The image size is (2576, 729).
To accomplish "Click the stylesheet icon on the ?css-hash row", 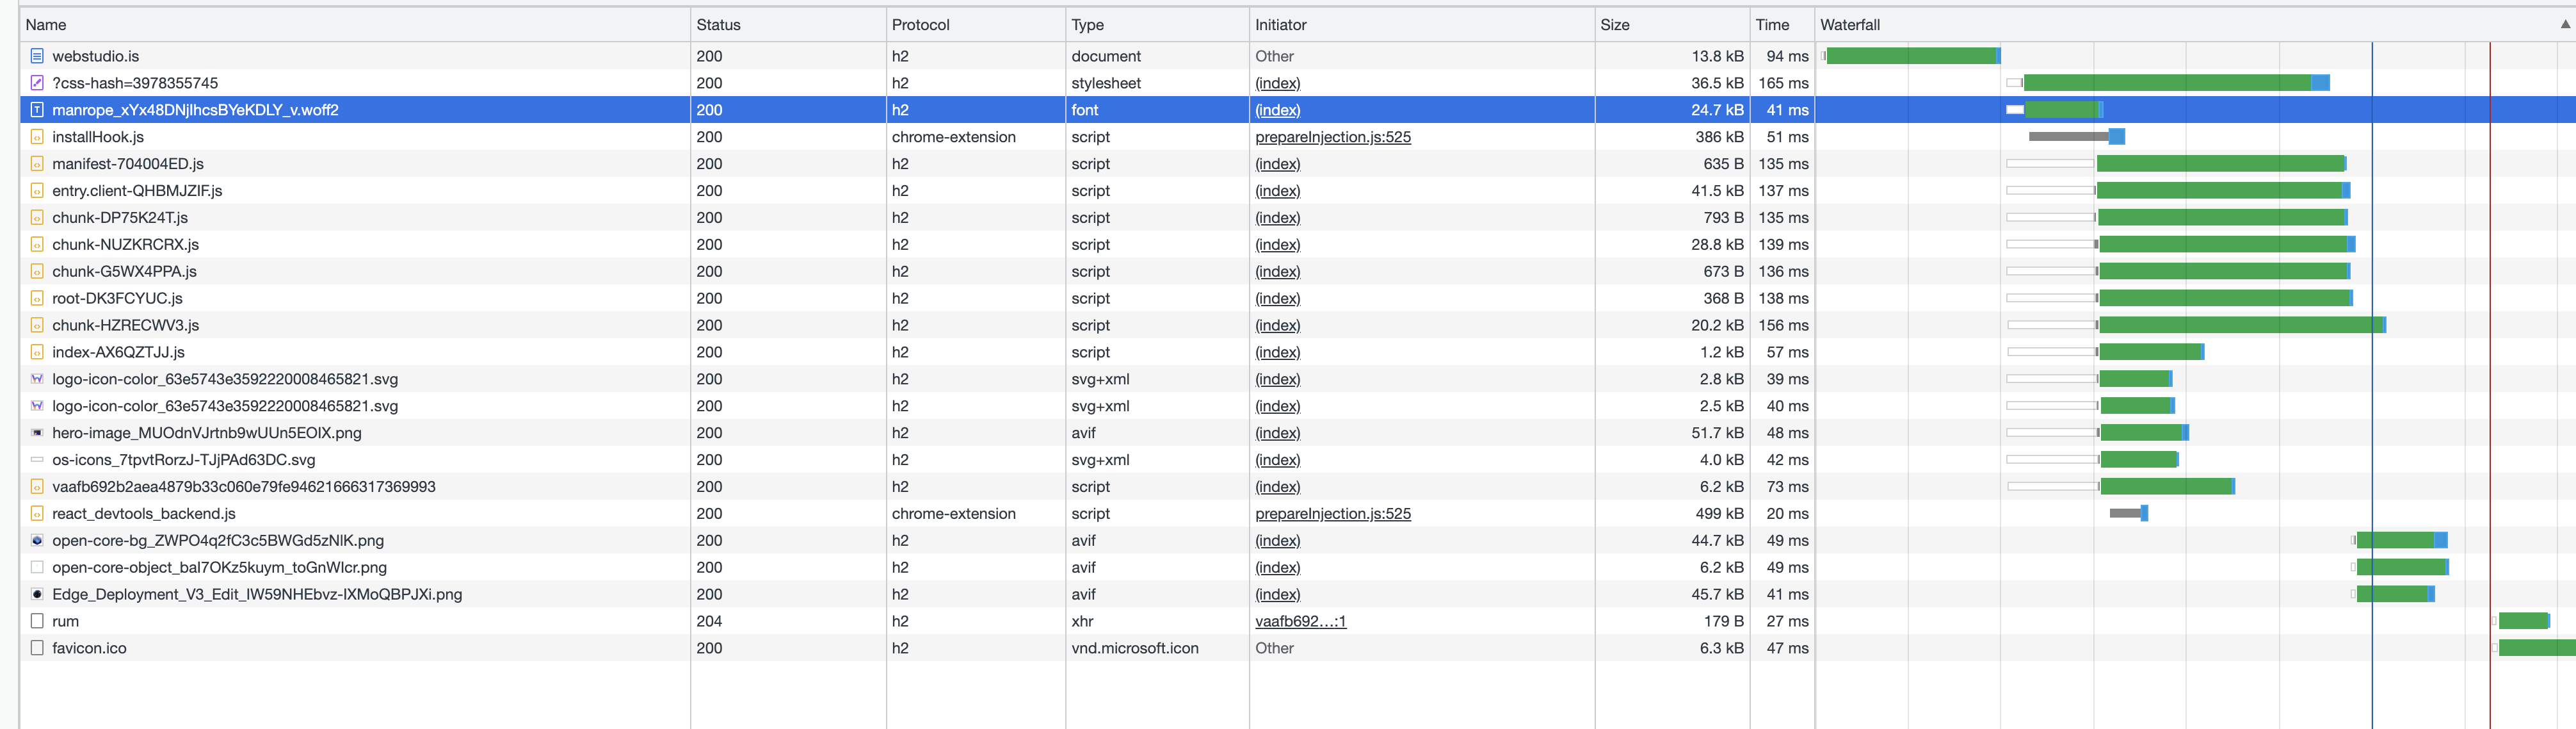I will pos(37,83).
